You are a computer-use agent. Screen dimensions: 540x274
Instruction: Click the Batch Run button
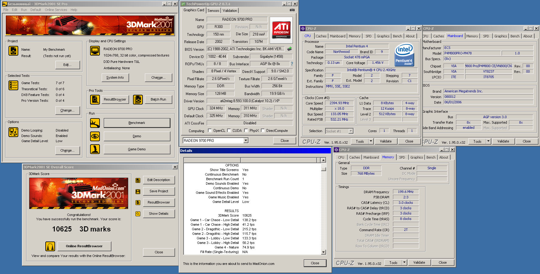tap(158, 100)
